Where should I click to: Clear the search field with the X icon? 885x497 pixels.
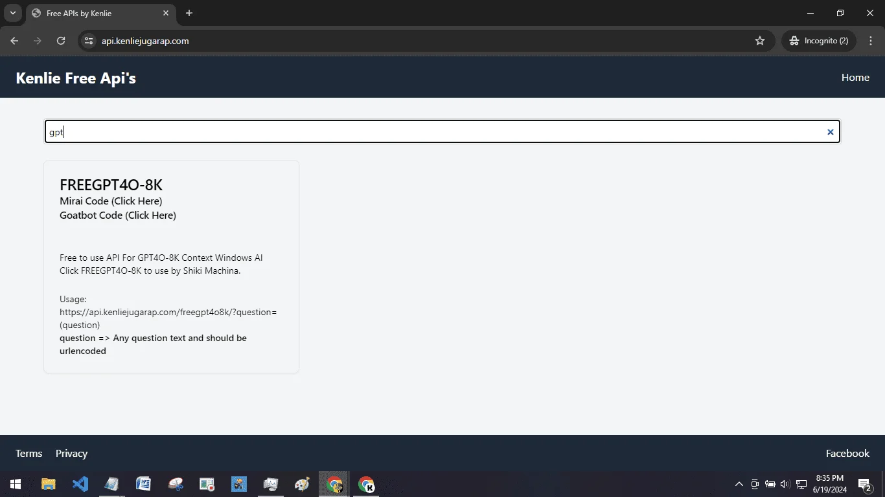[830, 132]
